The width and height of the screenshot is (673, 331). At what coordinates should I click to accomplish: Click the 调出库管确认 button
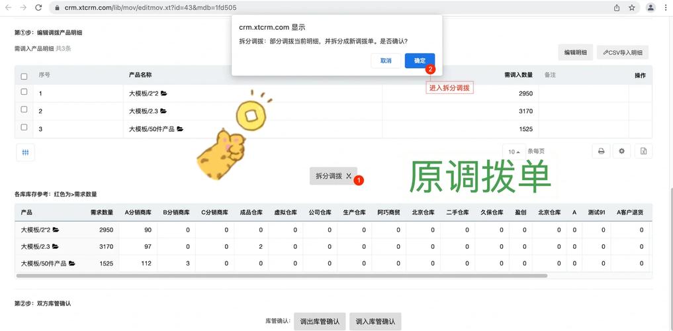pyautogui.click(x=320, y=322)
